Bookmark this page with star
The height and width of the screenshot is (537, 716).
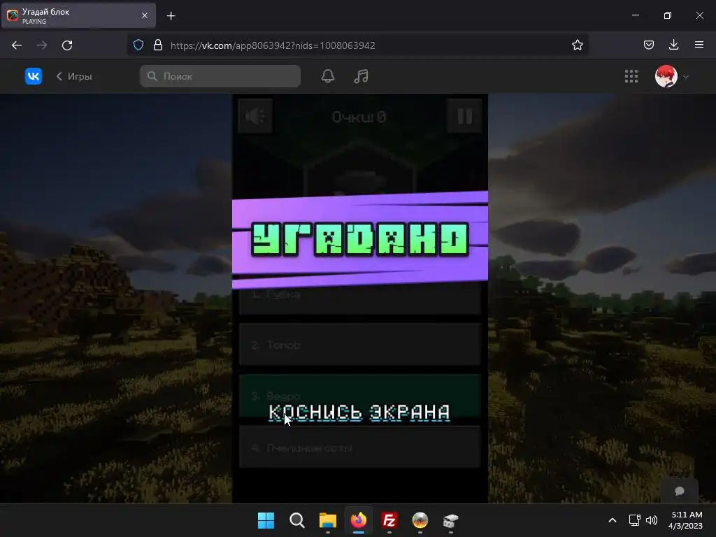click(577, 45)
